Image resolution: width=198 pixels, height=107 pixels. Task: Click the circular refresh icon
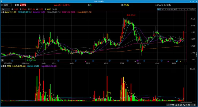click(189, 105)
